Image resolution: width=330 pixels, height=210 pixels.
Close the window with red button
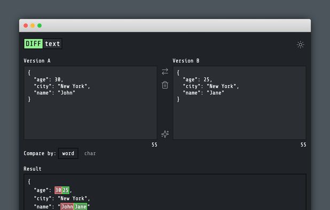click(26, 26)
